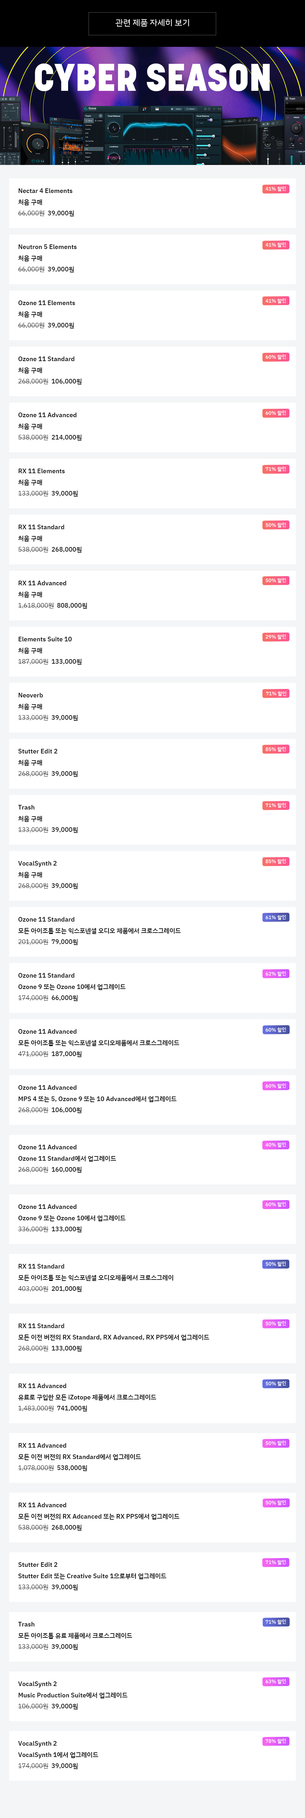
Task: Click the 71% discount badge on RX 11 Elements
Action: (x=275, y=469)
